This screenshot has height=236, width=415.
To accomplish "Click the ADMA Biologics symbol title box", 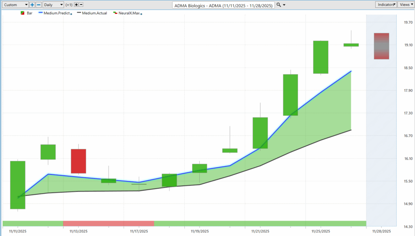I will point(224,5).
